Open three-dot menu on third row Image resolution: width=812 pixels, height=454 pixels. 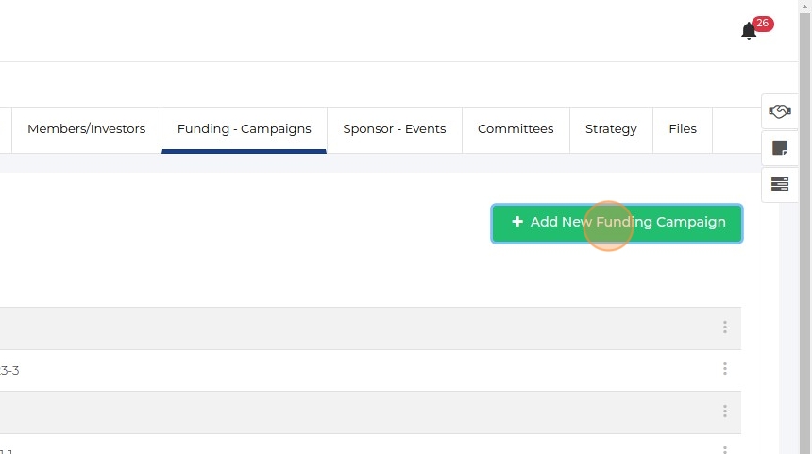[x=725, y=412]
